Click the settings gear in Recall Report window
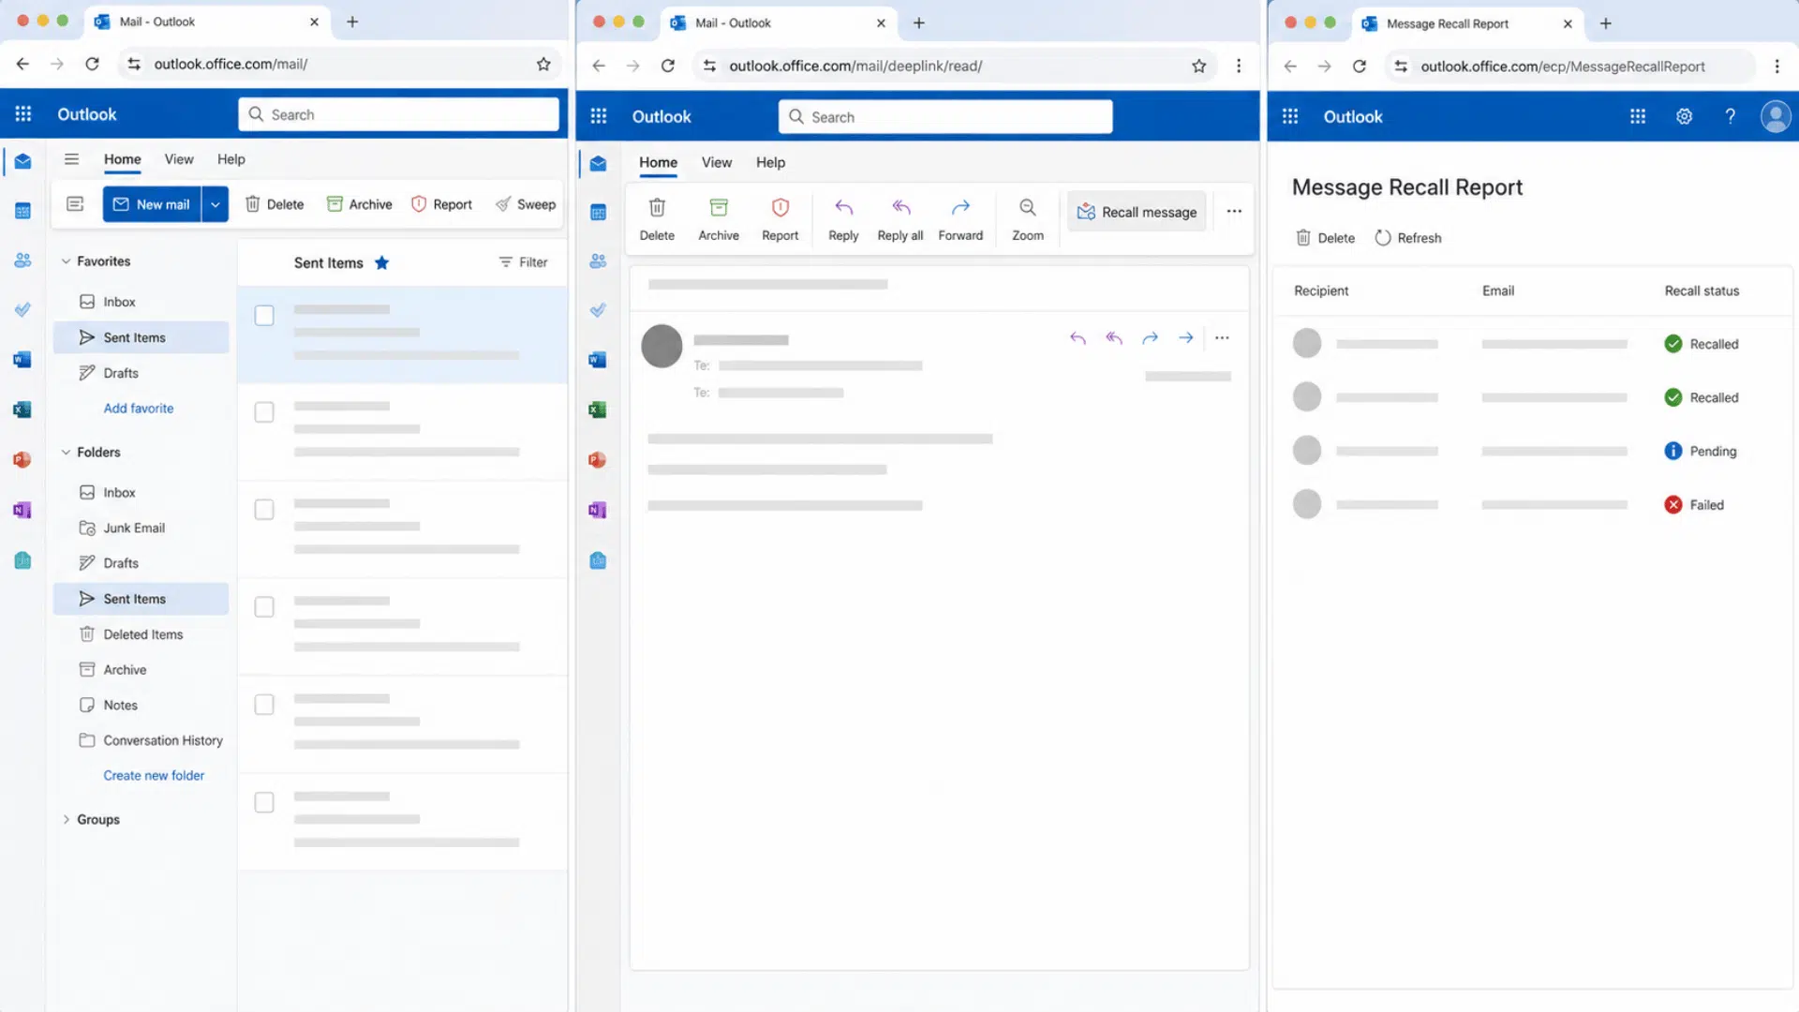This screenshot has width=1799, height=1012. pos(1684,116)
